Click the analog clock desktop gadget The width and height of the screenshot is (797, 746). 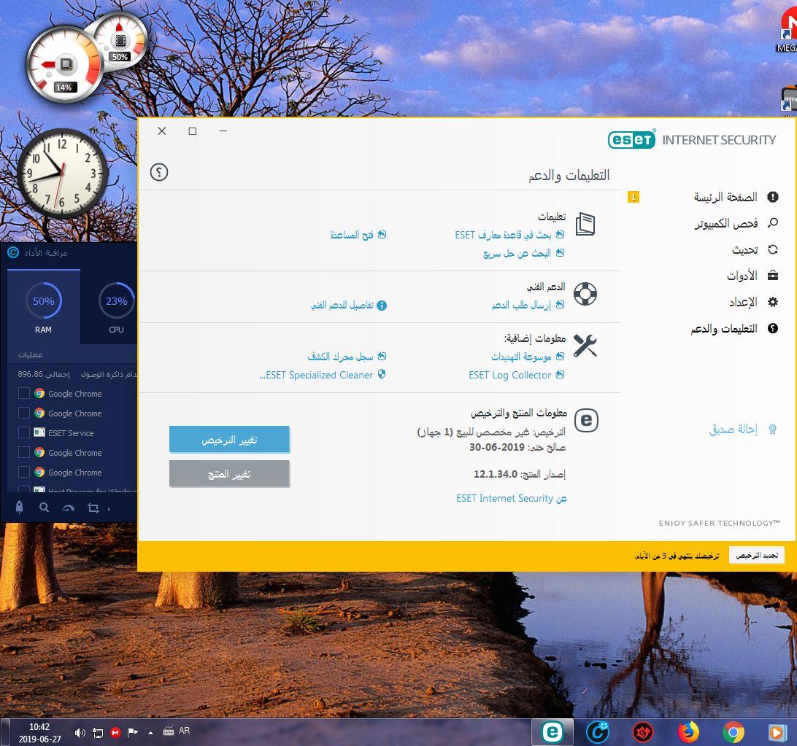pos(62,173)
